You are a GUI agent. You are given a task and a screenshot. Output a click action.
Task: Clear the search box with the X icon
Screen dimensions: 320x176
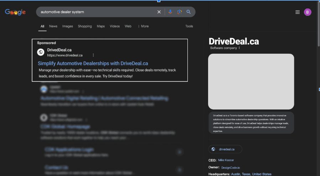pyautogui.click(x=159, y=12)
